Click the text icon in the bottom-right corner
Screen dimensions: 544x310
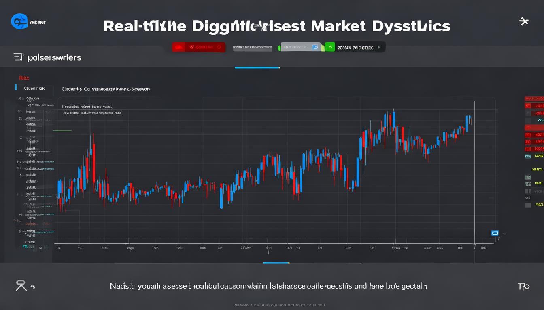click(523, 286)
